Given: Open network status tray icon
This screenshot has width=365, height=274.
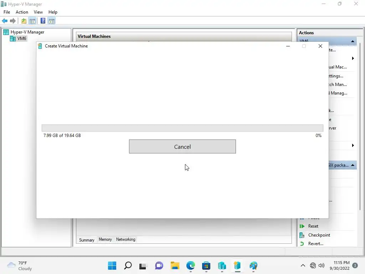Looking at the screenshot, I should (x=313, y=265).
